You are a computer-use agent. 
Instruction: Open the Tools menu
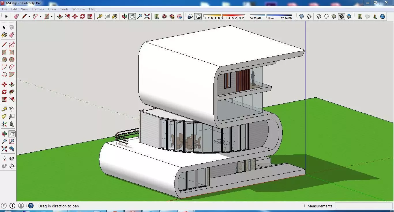pos(64,9)
